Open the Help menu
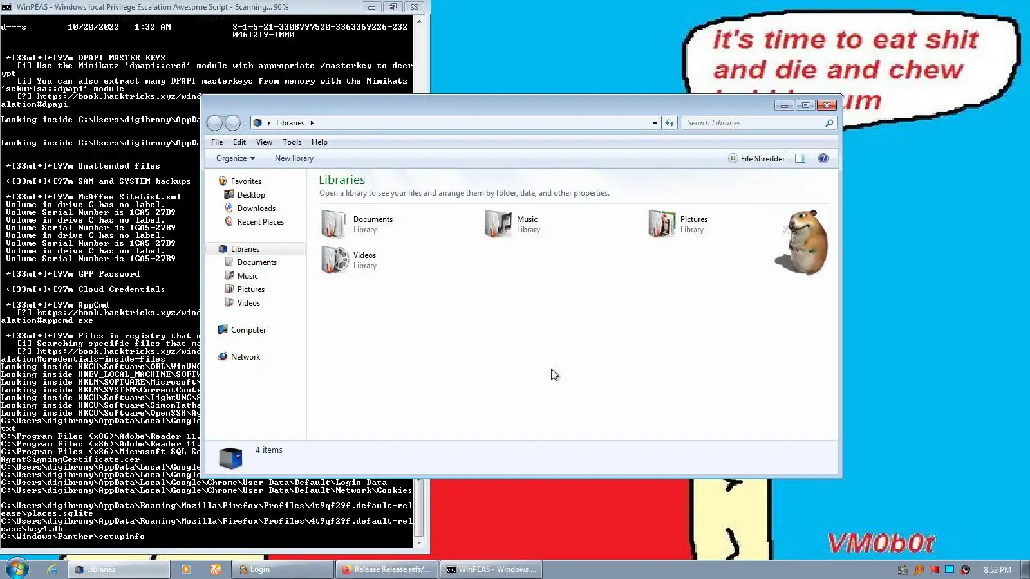Image resolution: width=1030 pixels, height=579 pixels. tap(319, 142)
